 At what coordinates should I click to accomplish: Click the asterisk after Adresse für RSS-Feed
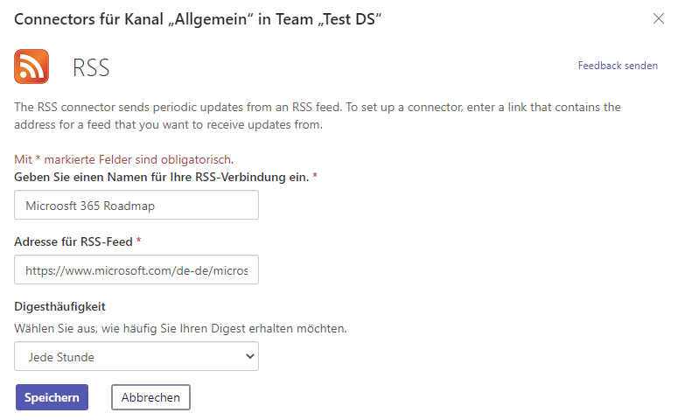[138, 240]
